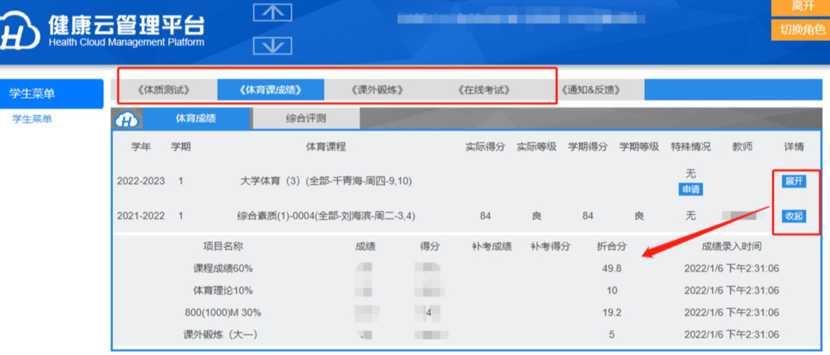Click the up arrow icon in header
Viewport: 830px width, 355px height.
tap(273, 12)
